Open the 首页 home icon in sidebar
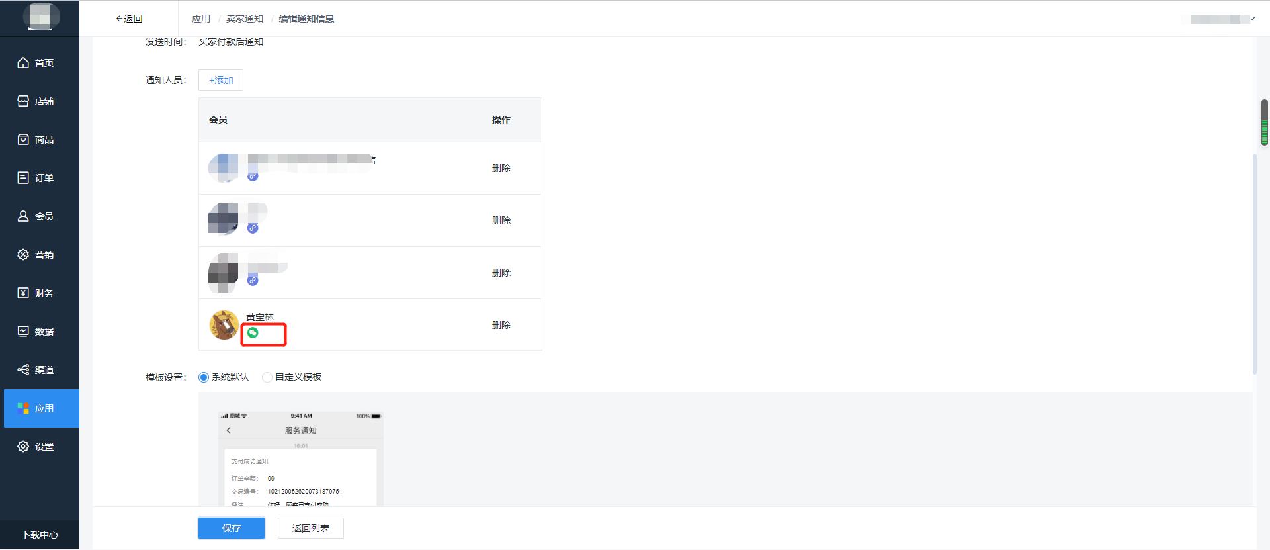Viewport: 1270px width, 550px height. [23, 63]
